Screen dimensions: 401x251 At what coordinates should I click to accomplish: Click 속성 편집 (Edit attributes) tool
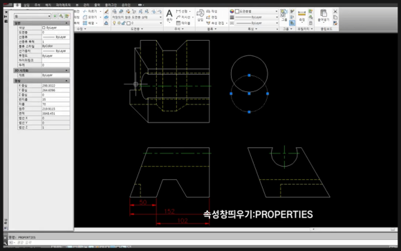215,23
